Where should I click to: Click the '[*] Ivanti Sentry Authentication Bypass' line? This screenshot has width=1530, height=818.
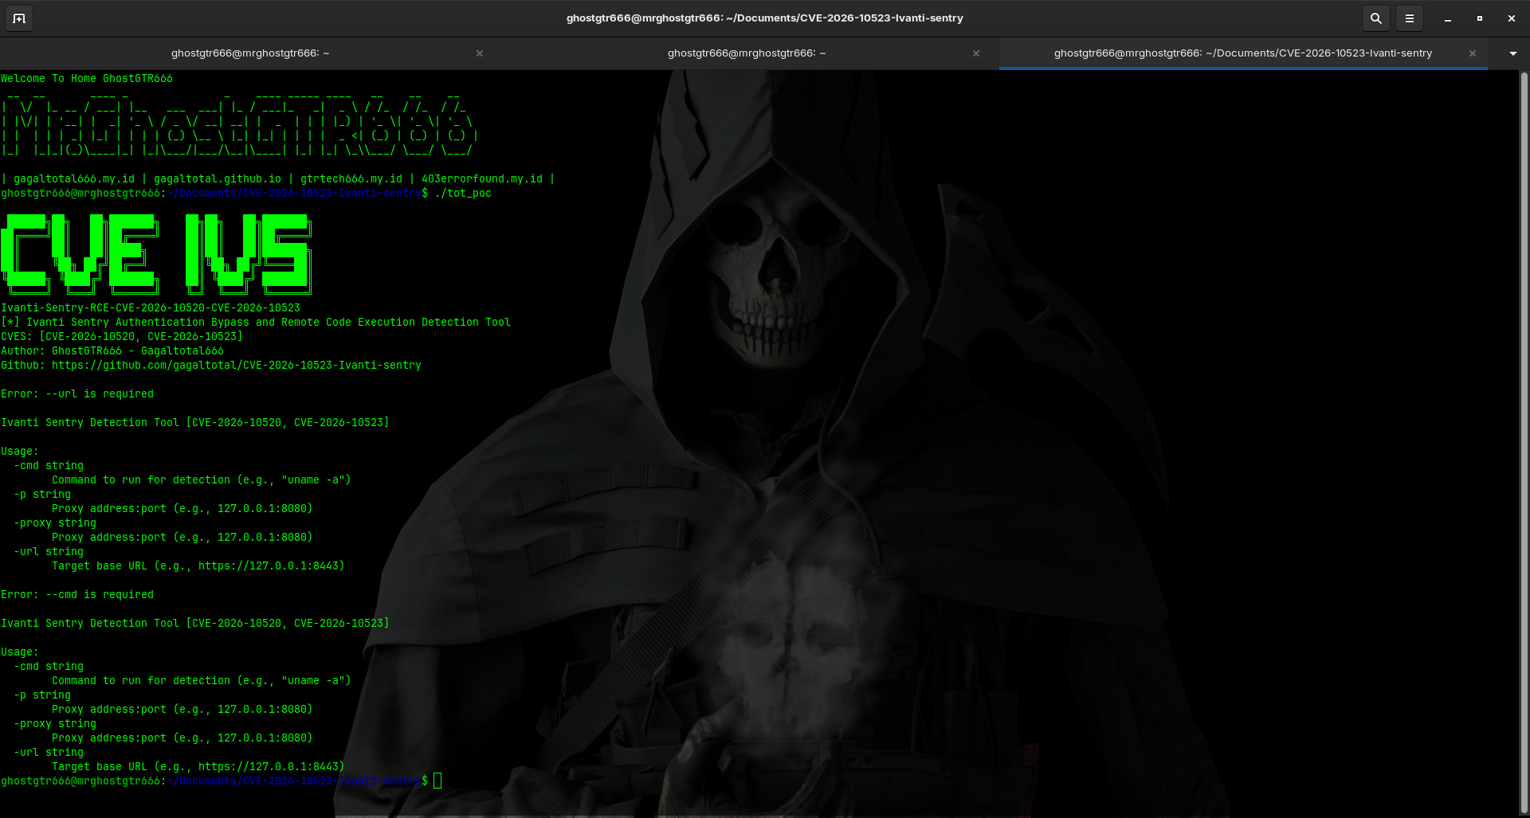coord(256,323)
